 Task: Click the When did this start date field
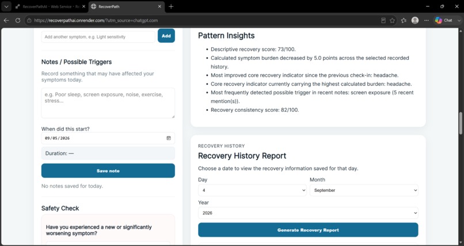(108, 138)
